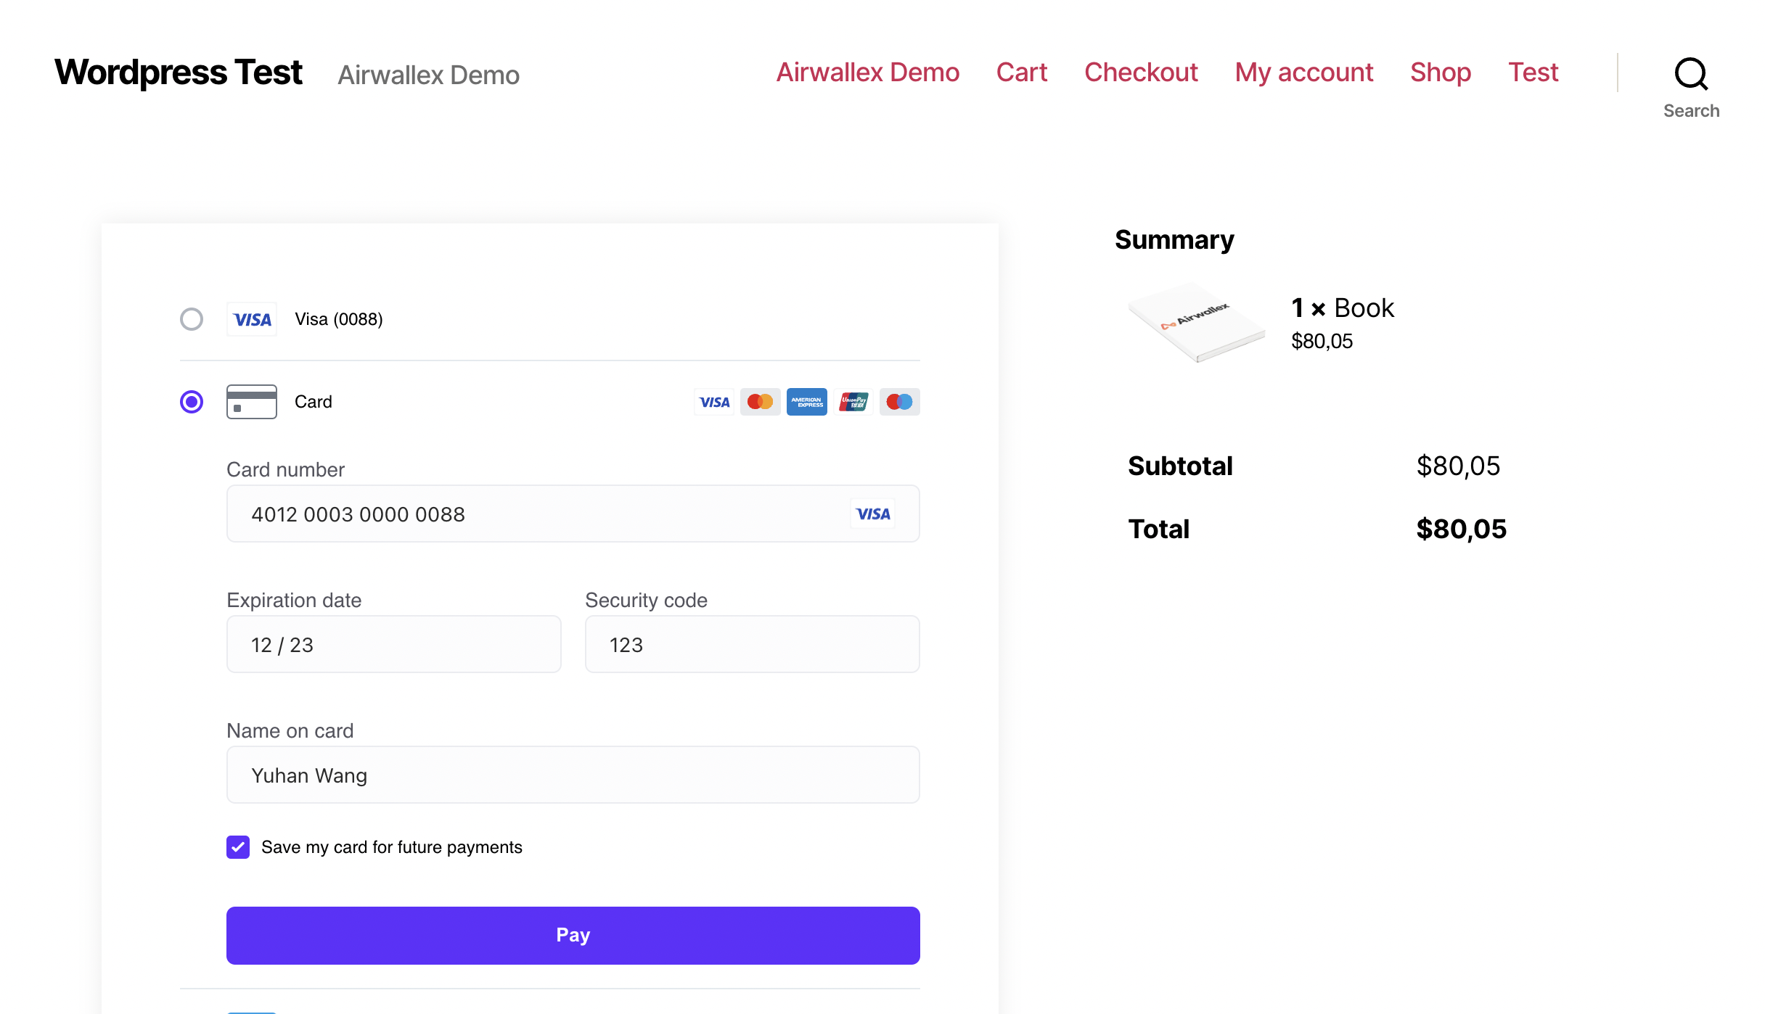
Task: Click the Name on card input field
Action: [x=508, y=775]
